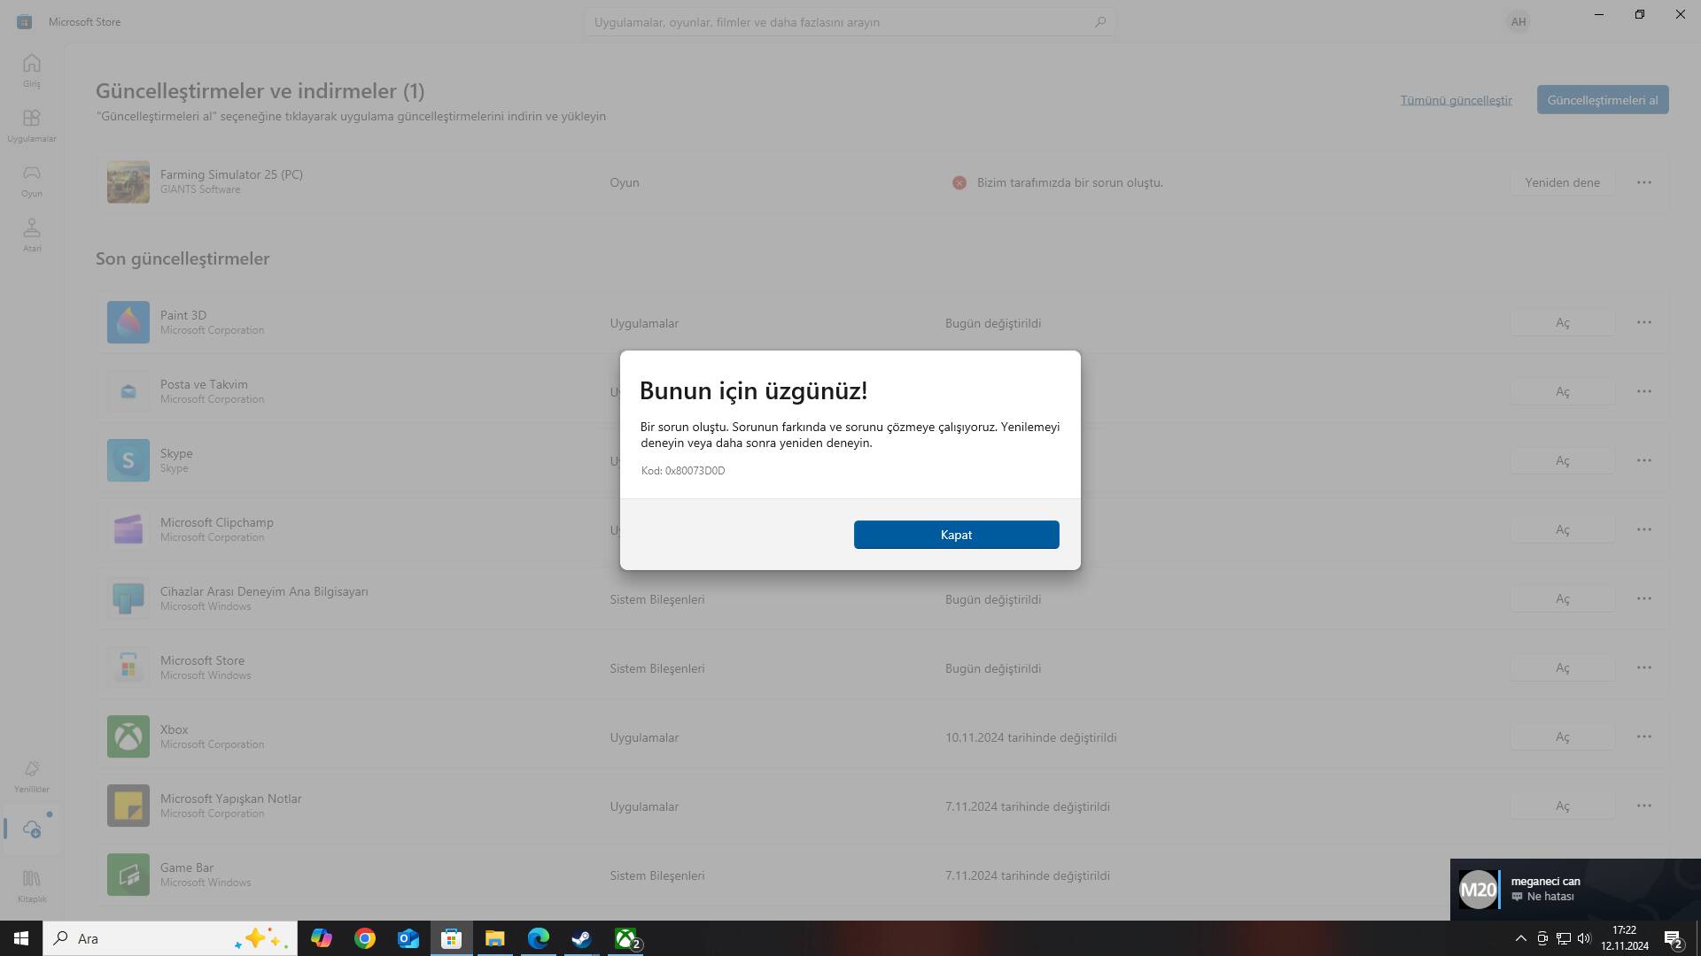Viewport: 1701px width, 956px height.
Task: Open more options for Posta ve Takvim
Action: (1644, 391)
